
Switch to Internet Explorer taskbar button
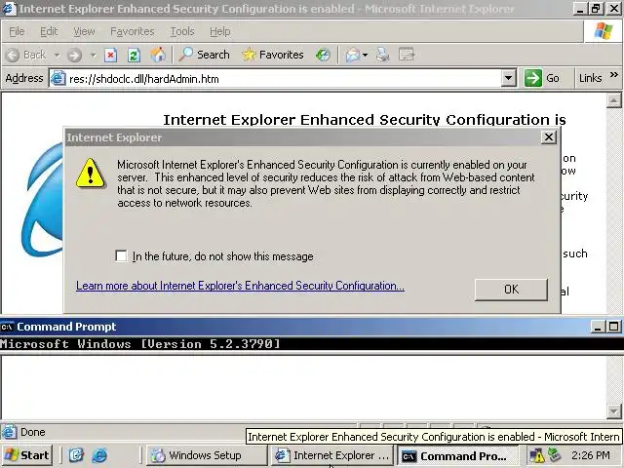[x=332, y=455]
